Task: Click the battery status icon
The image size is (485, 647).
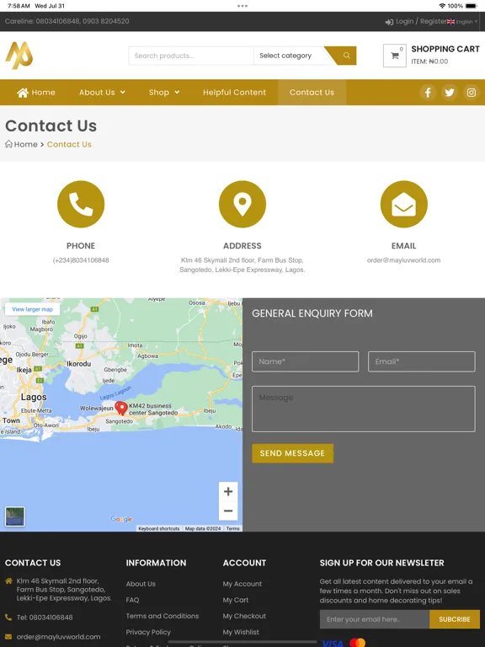Action: click(472, 6)
